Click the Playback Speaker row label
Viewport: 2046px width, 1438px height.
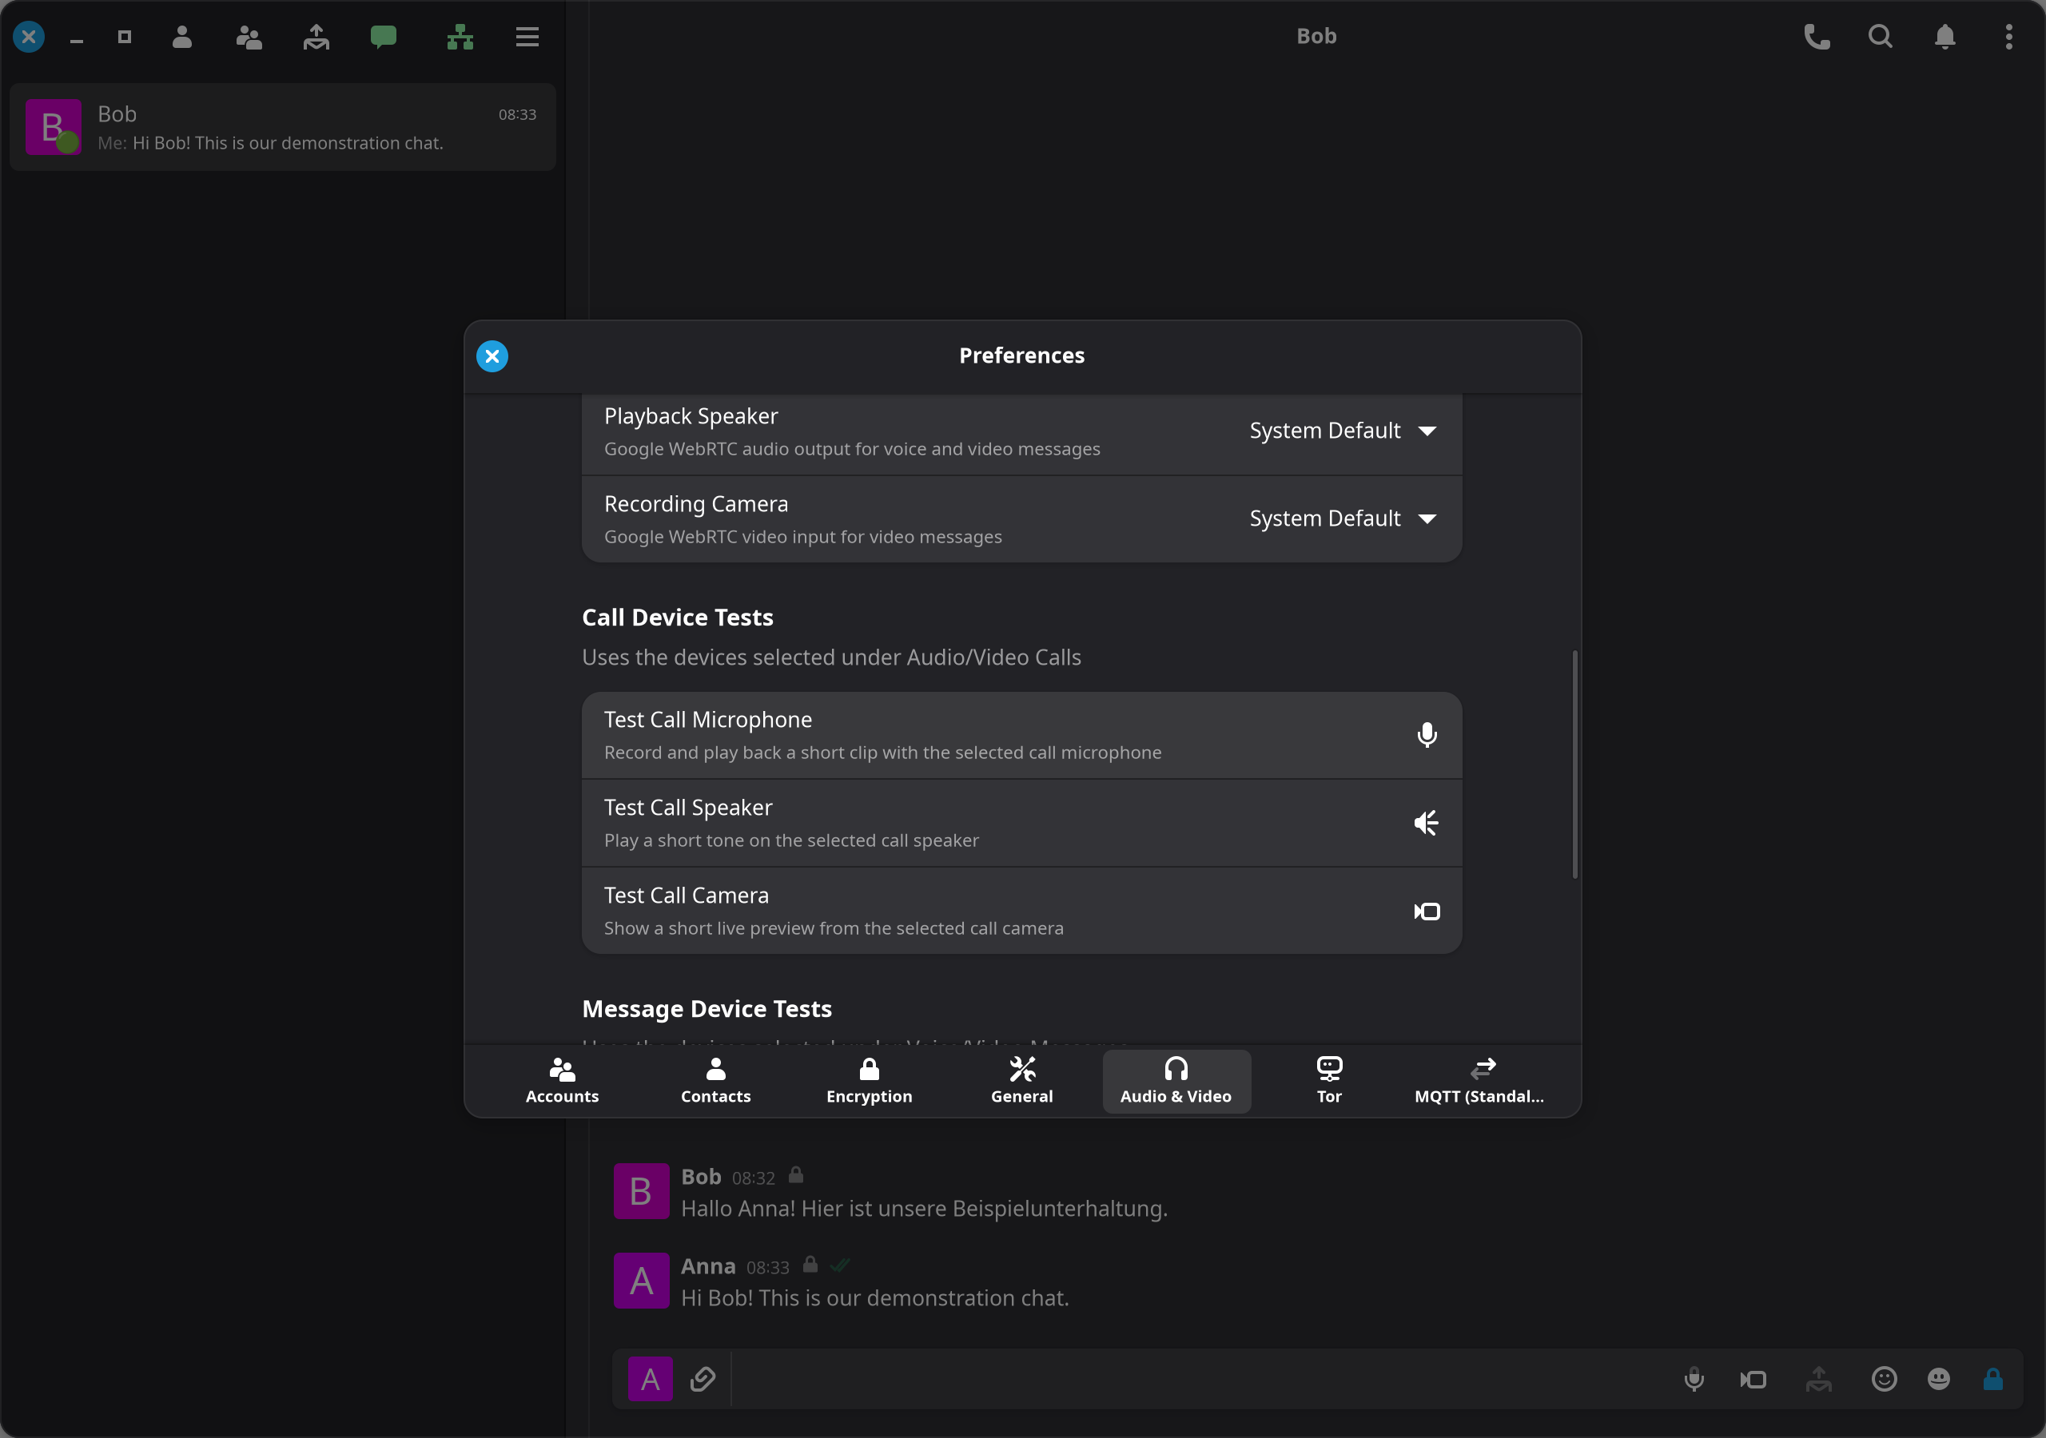point(691,417)
